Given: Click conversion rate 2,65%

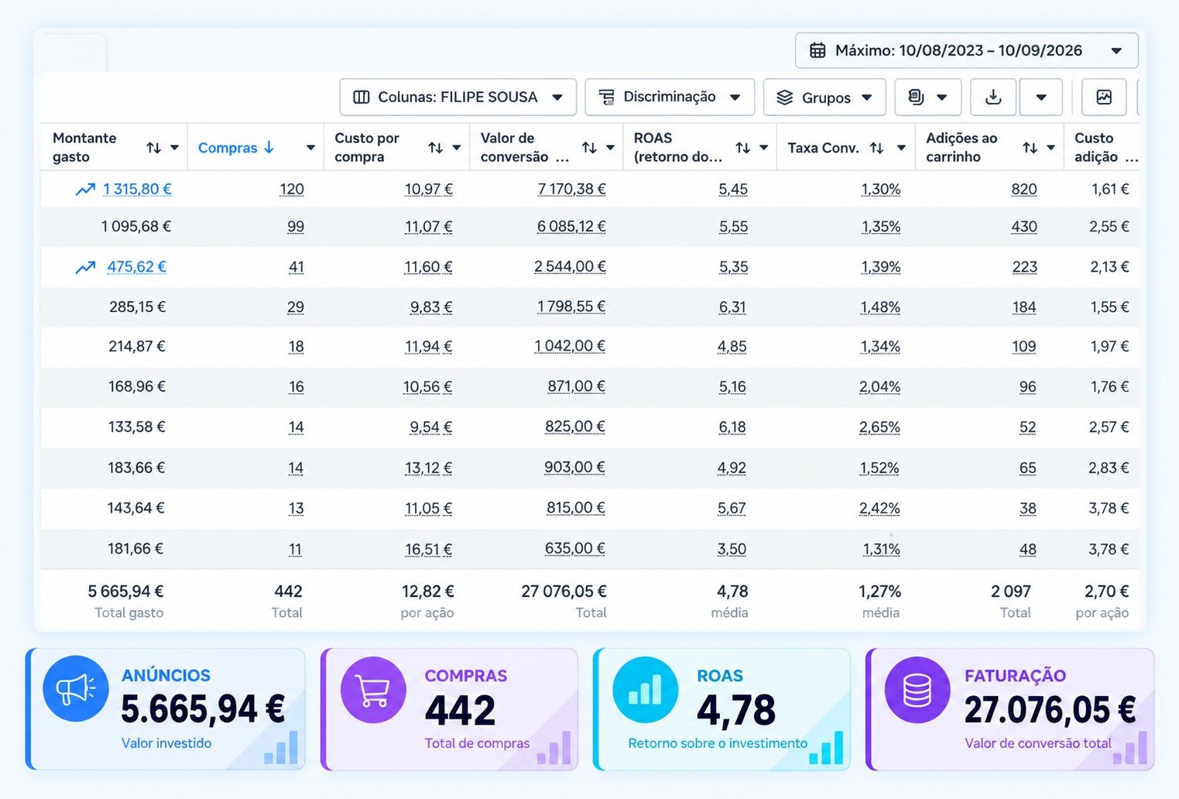Looking at the screenshot, I should pos(879,427).
